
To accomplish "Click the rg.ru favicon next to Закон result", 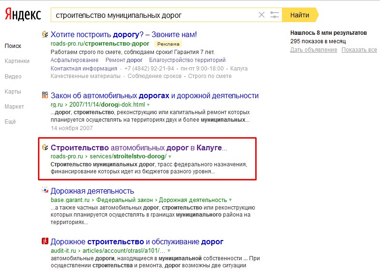I will tap(45, 95).
